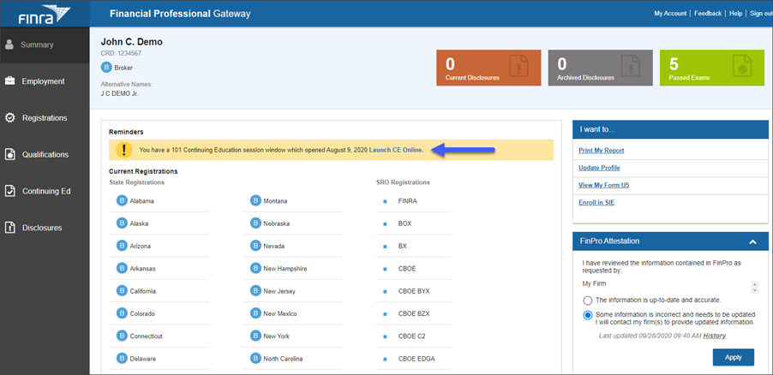Click the Continuing Ed checkmark document icon
Screen dimensions: 773x375
pyautogui.click(x=9, y=191)
